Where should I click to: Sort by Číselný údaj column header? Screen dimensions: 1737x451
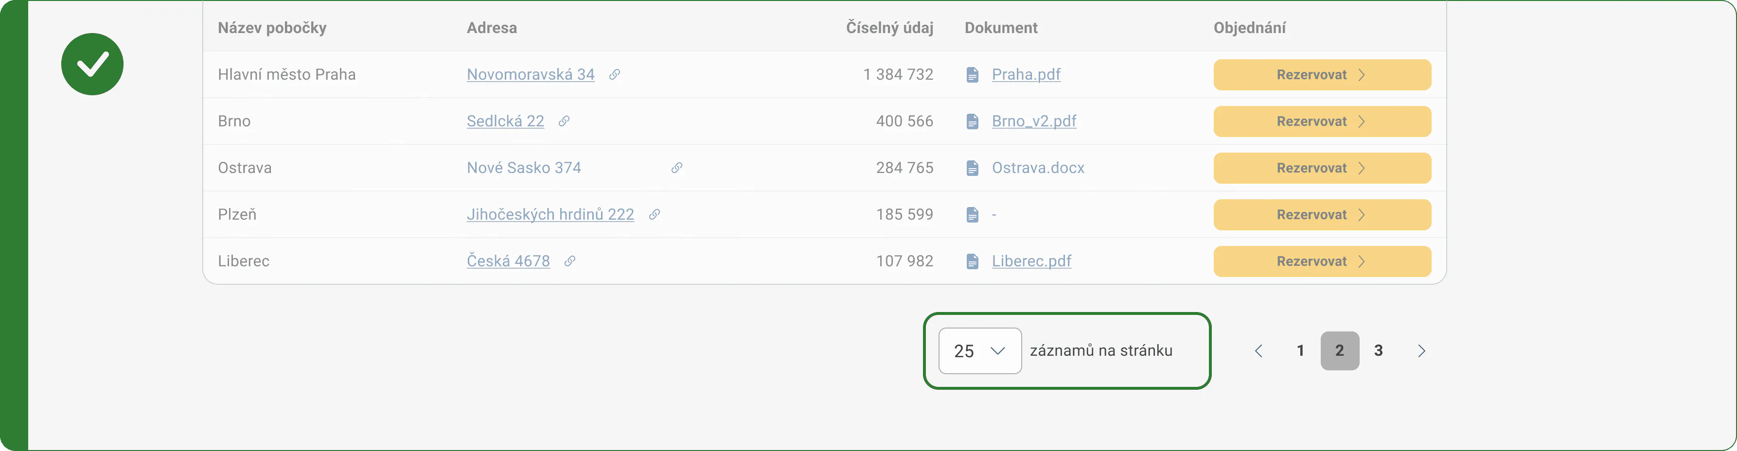pos(889,28)
